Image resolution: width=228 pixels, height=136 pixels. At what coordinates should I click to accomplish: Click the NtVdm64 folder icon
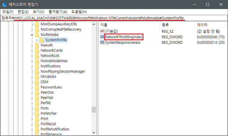pyautogui.click(x=37, y=77)
